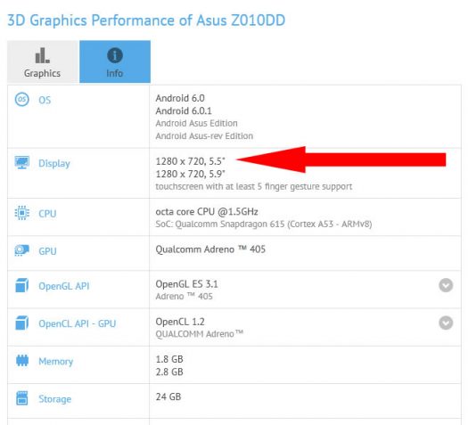This screenshot has width=468, height=425.
Task: Click the CPU chip icon
Action: coord(21,213)
